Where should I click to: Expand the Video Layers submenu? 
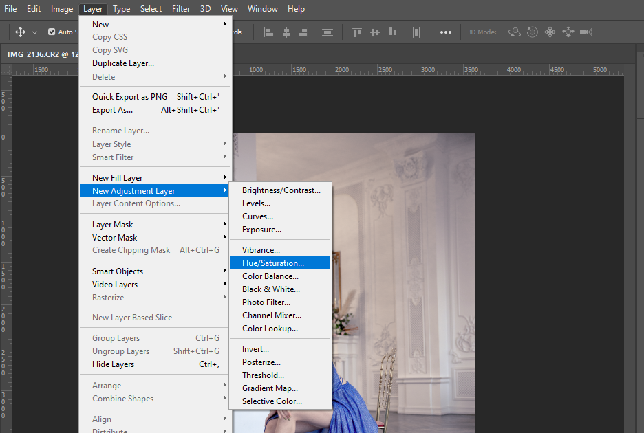154,285
